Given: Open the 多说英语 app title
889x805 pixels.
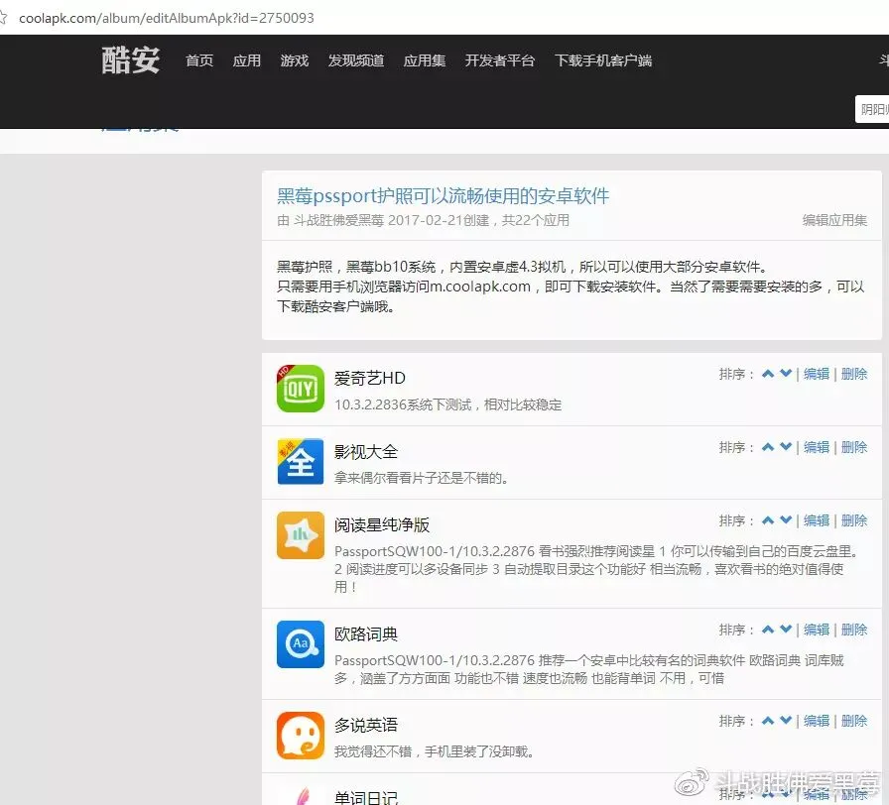Looking at the screenshot, I should pos(366,725).
